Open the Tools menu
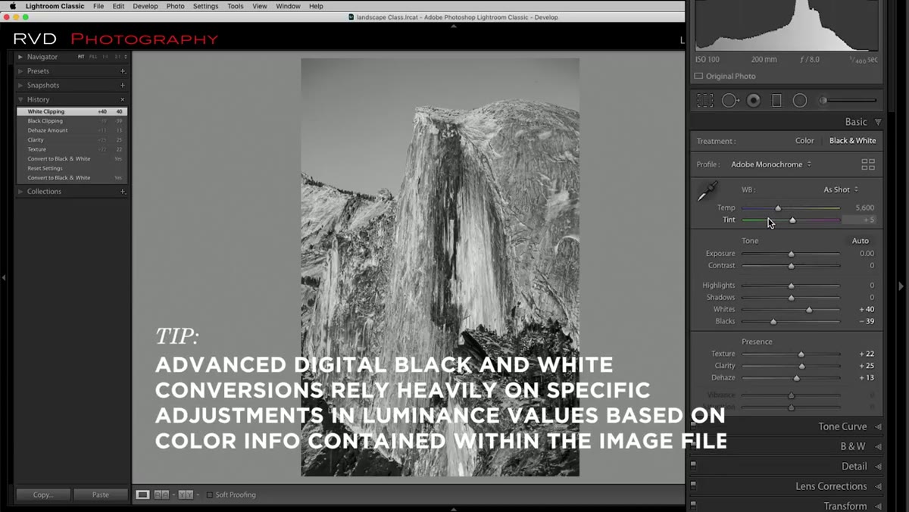Image resolution: width=909 pixels, height=512 pixels. click(236, 6)
